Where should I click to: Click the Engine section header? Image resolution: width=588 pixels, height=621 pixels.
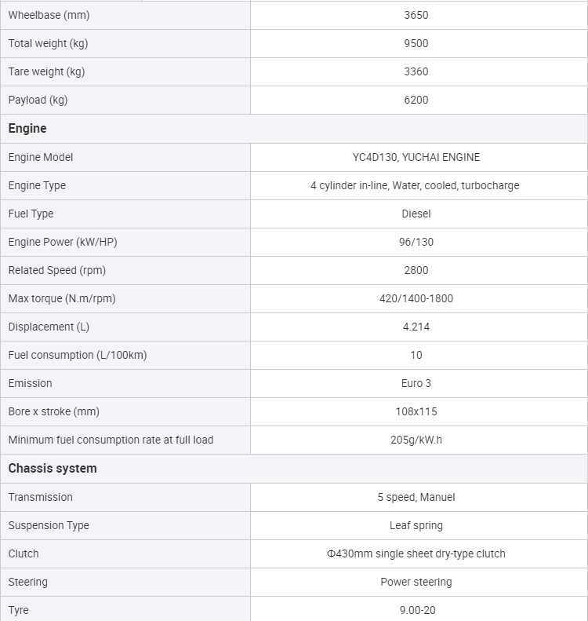[27, 129]
